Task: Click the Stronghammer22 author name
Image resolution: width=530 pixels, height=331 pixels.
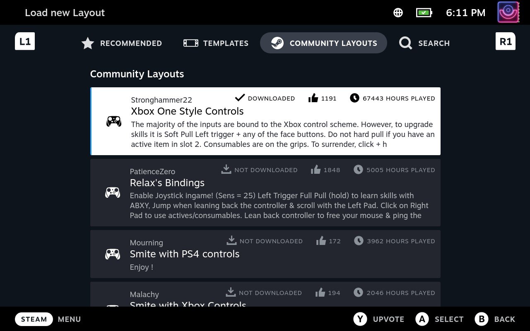Action: click(161, 100)
